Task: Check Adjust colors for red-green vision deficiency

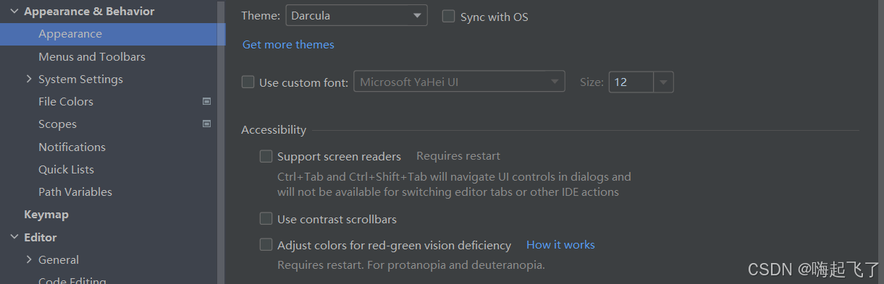Action: point(266,245)
